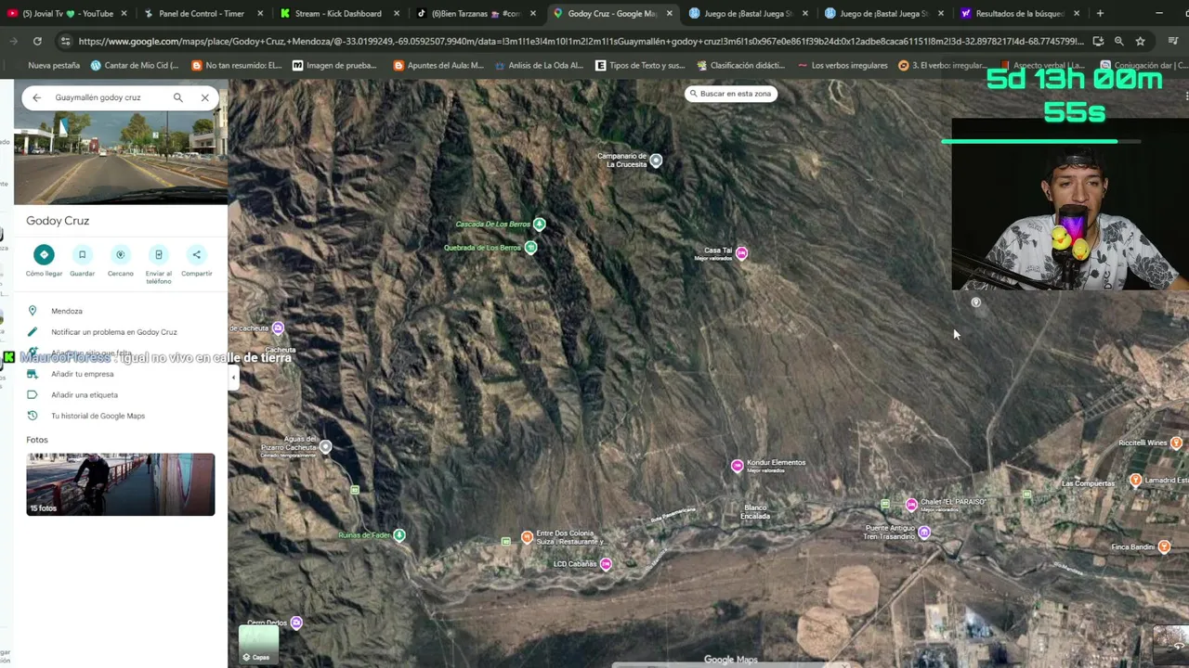Open a new browser tab with the plus button

[x=1100, y=13]
